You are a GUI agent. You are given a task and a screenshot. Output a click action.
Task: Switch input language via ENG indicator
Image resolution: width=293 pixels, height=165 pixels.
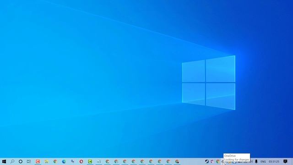click(x=263, y=161)
